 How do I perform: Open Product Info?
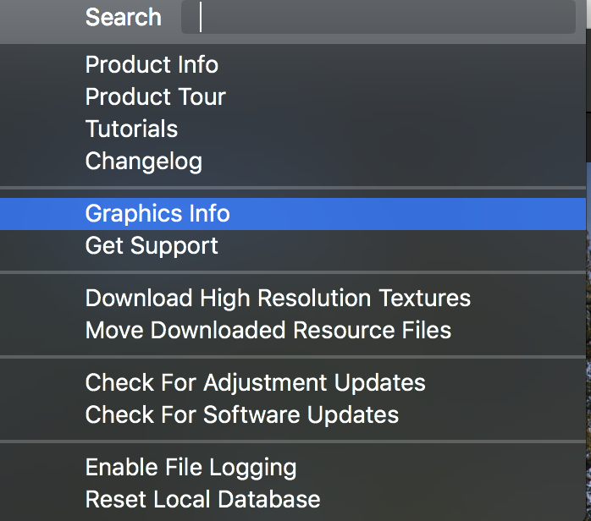(x=293, y=65)
